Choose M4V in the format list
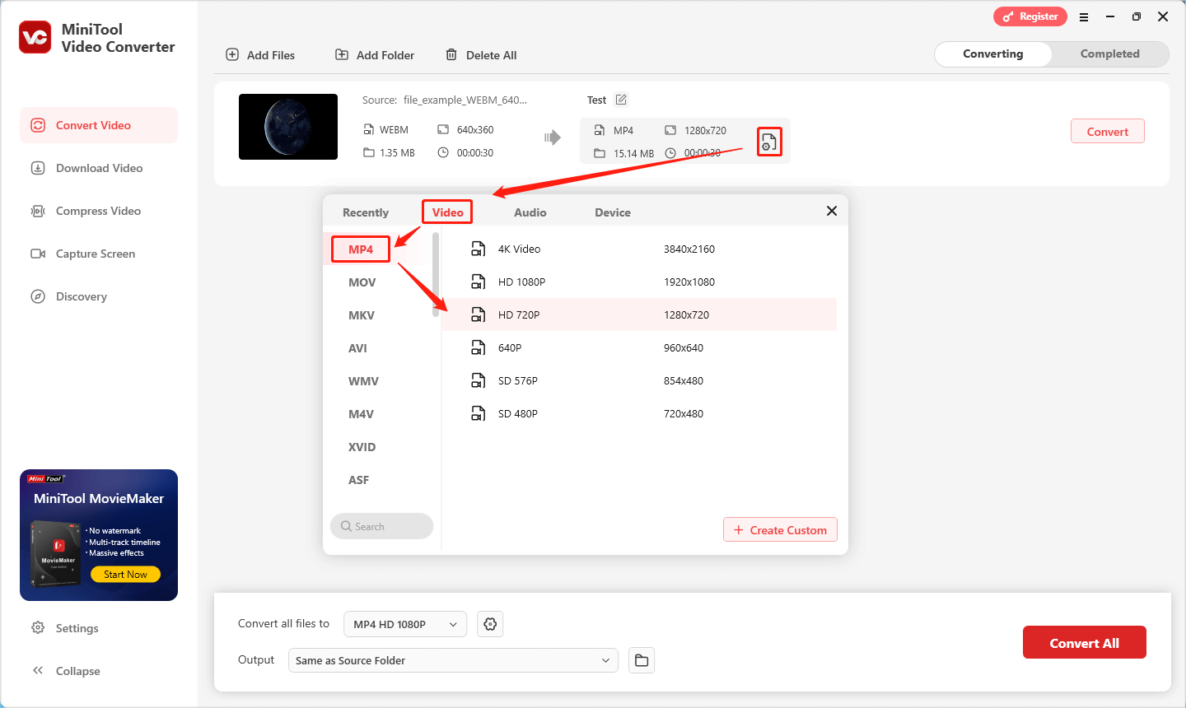 pyautogui.click(x=361, y=414)
